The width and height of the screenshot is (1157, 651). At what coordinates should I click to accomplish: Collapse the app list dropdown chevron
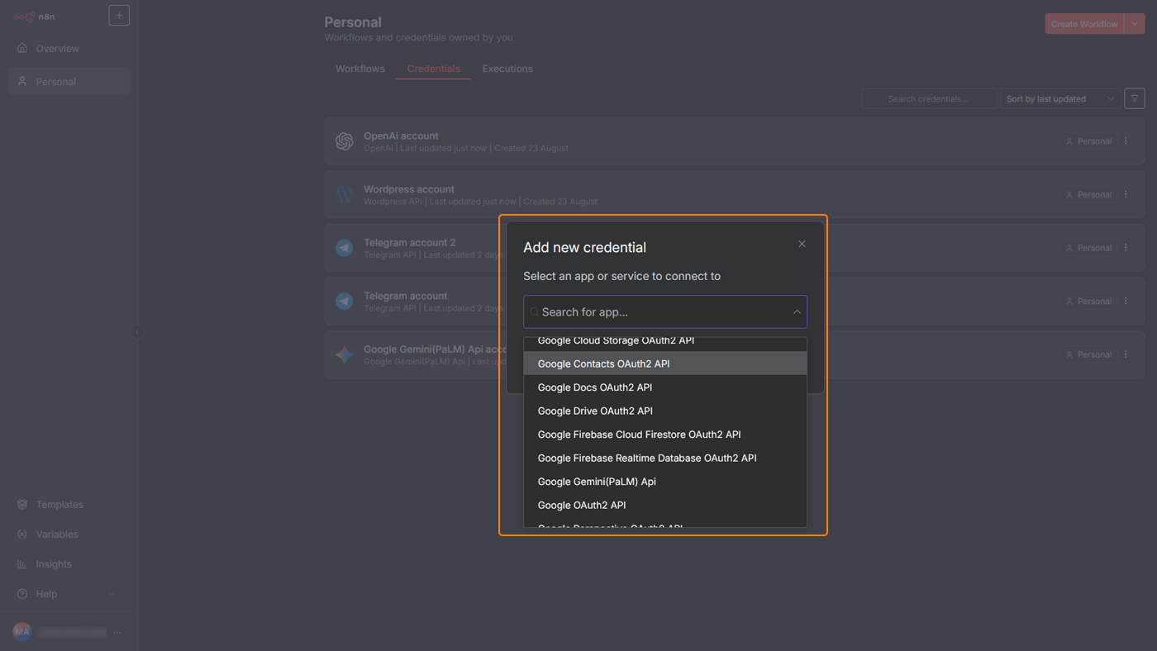(x=797, y=312)
